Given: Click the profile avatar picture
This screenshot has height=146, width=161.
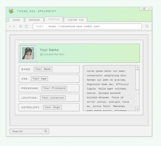Looking at the screenshot, I should (28, 53).
